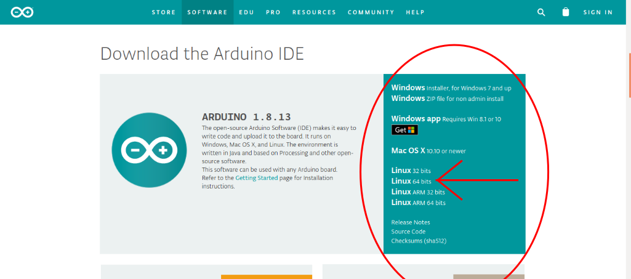Click the ARDUINO 1.8.13 heading

coord(246,117)
